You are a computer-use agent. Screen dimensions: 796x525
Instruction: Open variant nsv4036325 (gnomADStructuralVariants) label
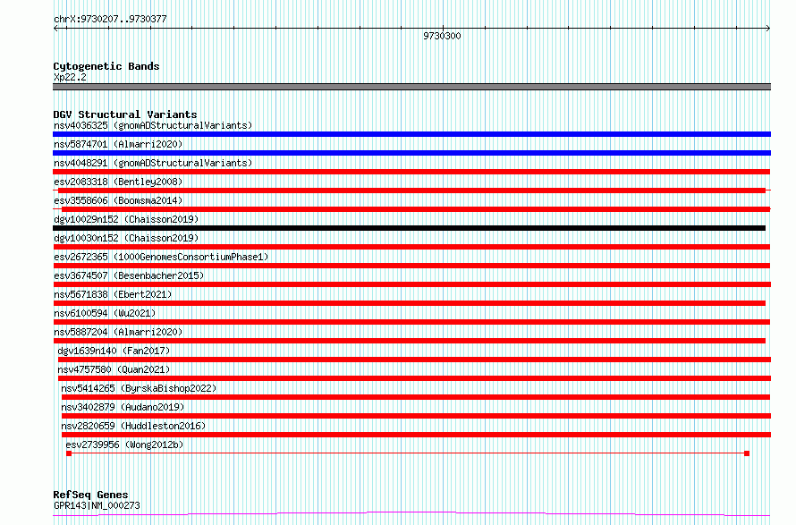pos(153,125)
